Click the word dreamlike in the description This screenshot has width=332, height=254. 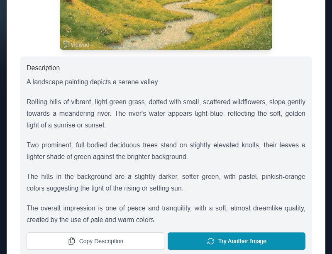tap(264, 208)
